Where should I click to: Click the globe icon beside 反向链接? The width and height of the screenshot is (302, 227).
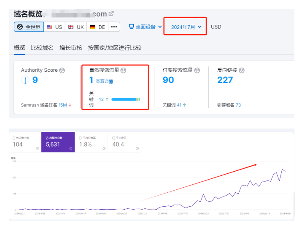(x=242, y=70)
